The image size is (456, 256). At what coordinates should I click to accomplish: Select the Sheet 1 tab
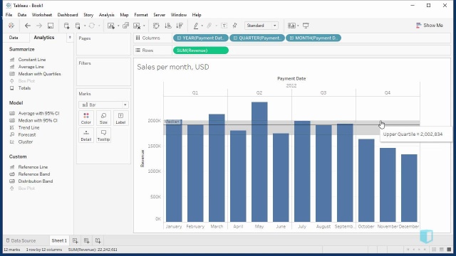tap(59, 240)
